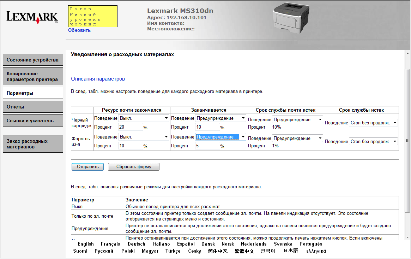Click the Сбросить форму button

(134, 167)
